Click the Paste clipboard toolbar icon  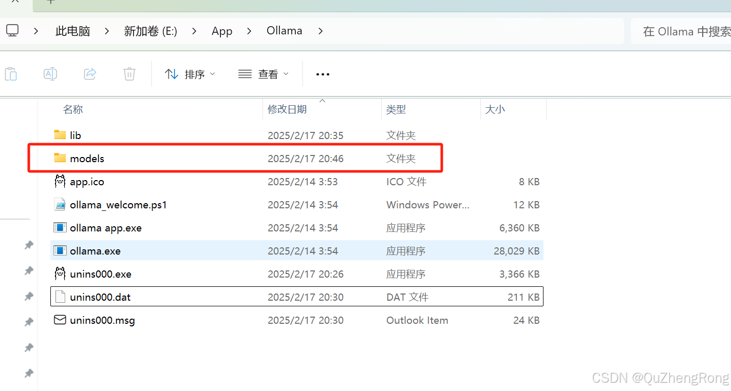(11, 74)
